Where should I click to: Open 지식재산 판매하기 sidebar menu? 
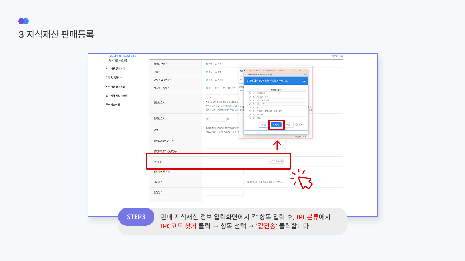[x=115, y=69]
